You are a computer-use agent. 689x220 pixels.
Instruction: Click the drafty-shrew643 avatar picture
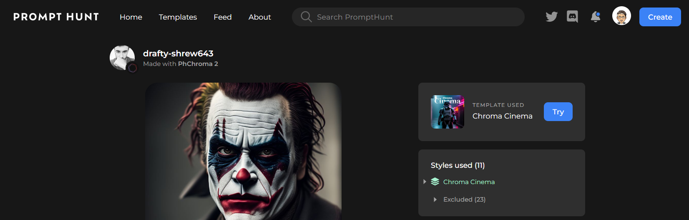click(122, 58)
